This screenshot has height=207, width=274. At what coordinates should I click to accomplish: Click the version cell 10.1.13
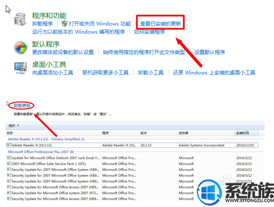point(146,145)
